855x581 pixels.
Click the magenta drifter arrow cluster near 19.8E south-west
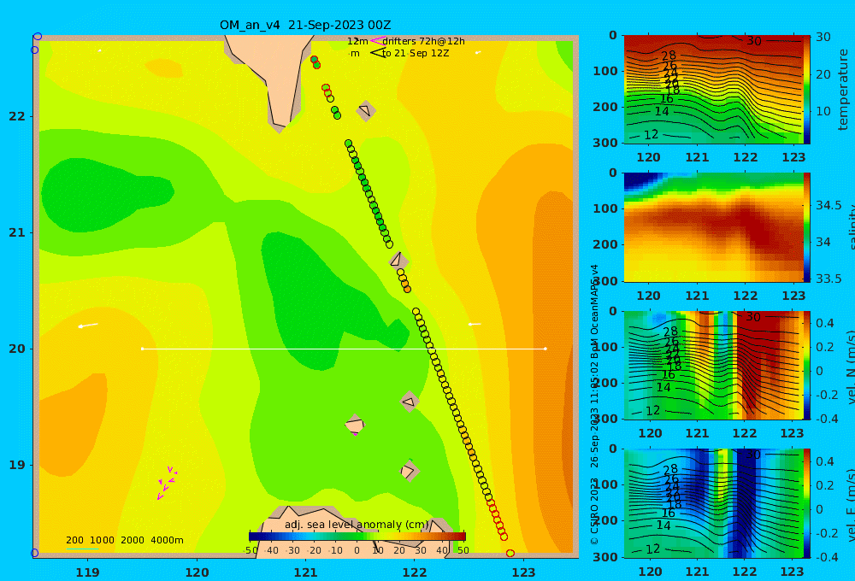click(x=167, y=483)
